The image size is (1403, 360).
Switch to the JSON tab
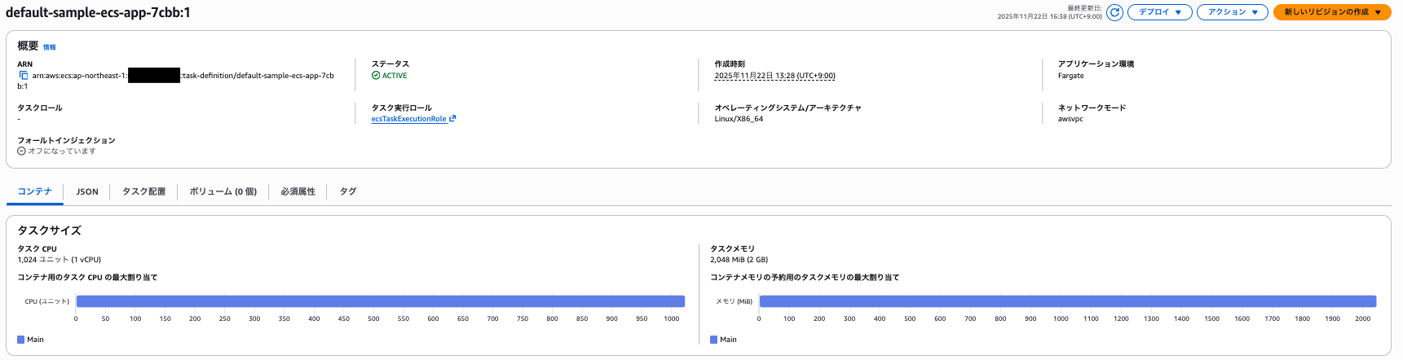(87, 191)
